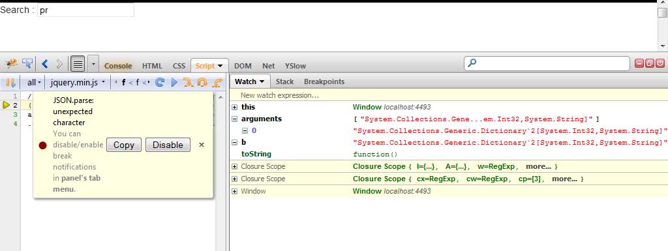Click the cp=[3] value in Closure Scope
The width and height of the screenshot is (668, 251).
[x=530, y=179]
